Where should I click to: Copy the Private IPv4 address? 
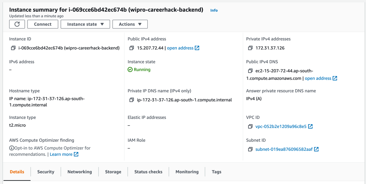tap(250, 48)
